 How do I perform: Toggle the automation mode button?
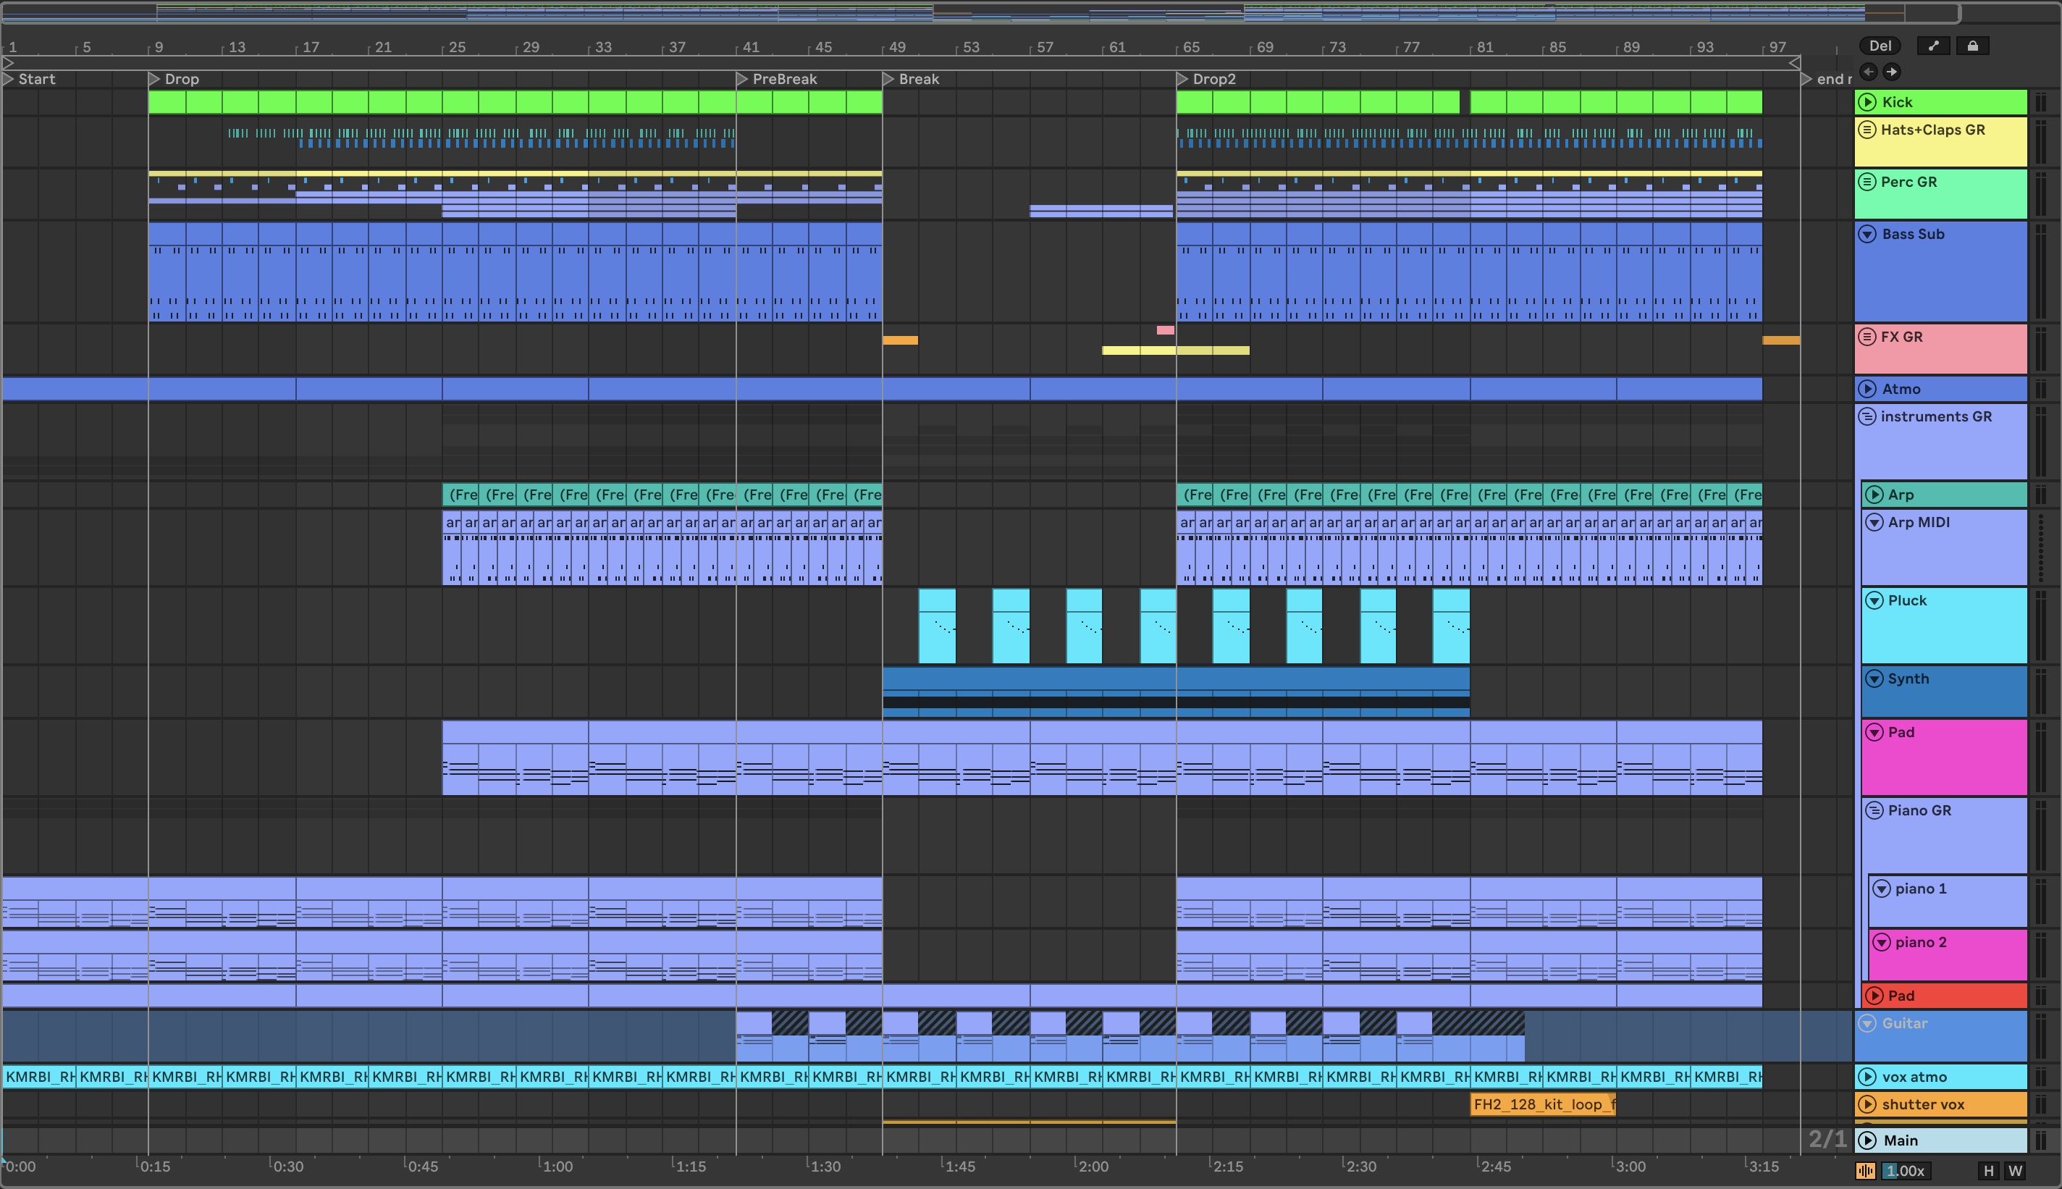(x=1933, y=46)
